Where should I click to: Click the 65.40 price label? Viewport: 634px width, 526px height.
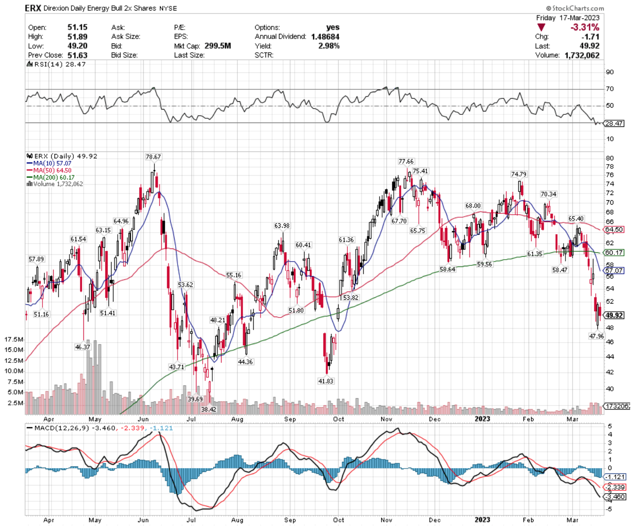576,219
